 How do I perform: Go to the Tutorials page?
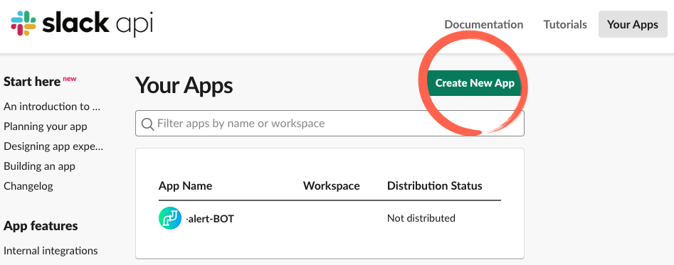[x=565, y=24]
